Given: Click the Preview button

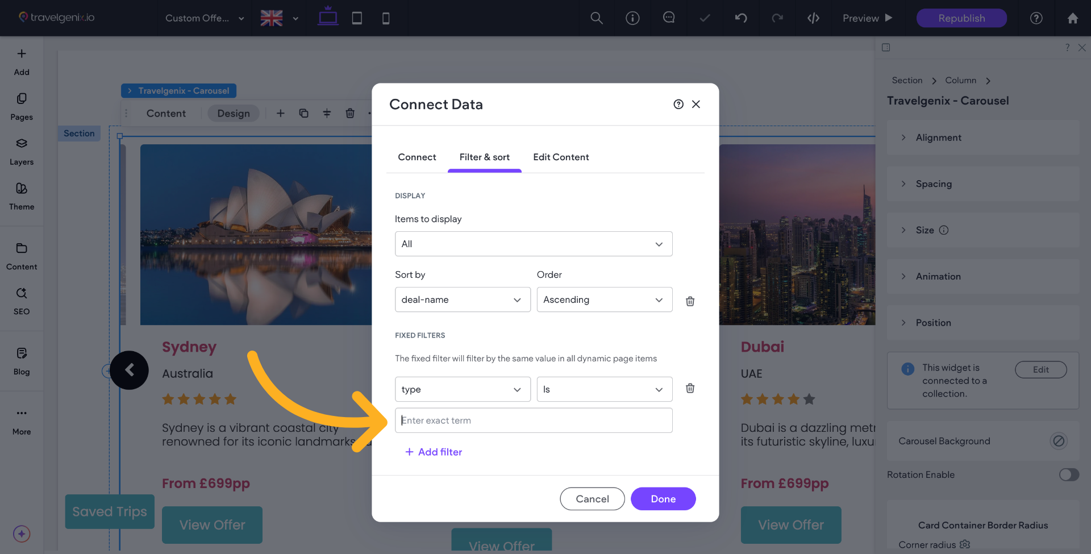Looking at the screenshot, I should coord(867,18).
